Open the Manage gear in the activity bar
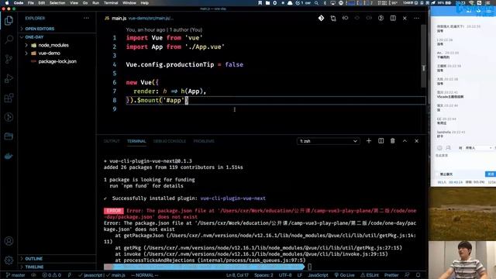 (x=9, y=260)
